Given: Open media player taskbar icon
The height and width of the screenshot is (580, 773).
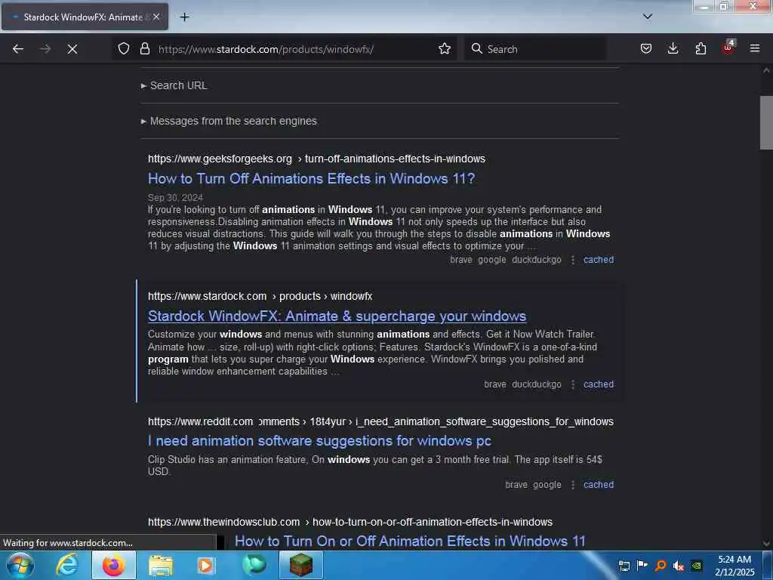Looking at the screenshot, I should pos(205,566).
